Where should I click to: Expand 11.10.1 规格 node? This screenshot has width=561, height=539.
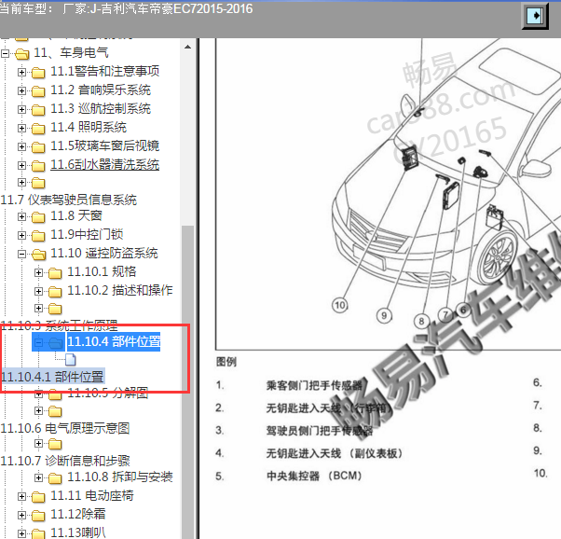38,273
